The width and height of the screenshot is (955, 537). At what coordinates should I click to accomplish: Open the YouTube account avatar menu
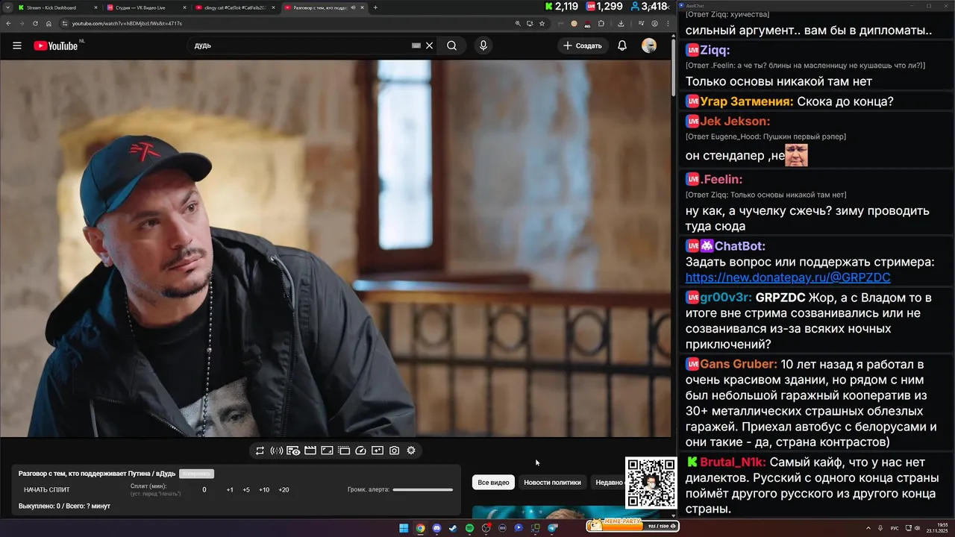tap(649, 45)
